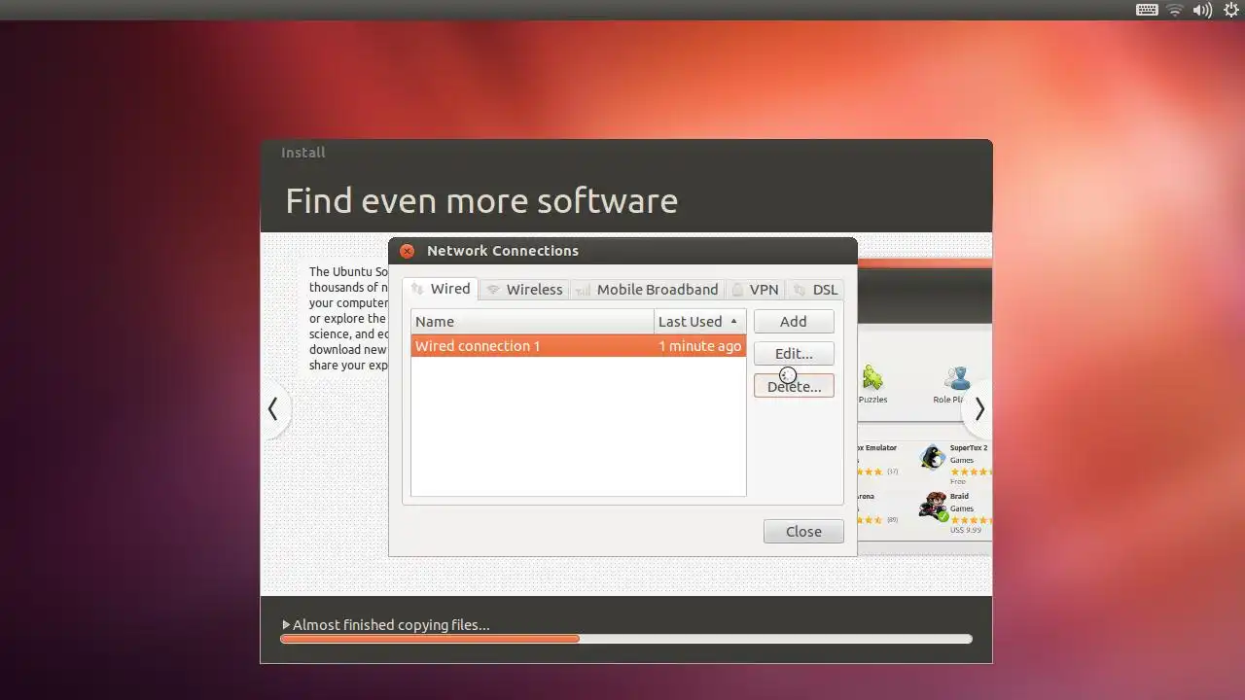Click the Close button in the dialog
Viewport: 1245px width, 700px height.
coord(803,531)
